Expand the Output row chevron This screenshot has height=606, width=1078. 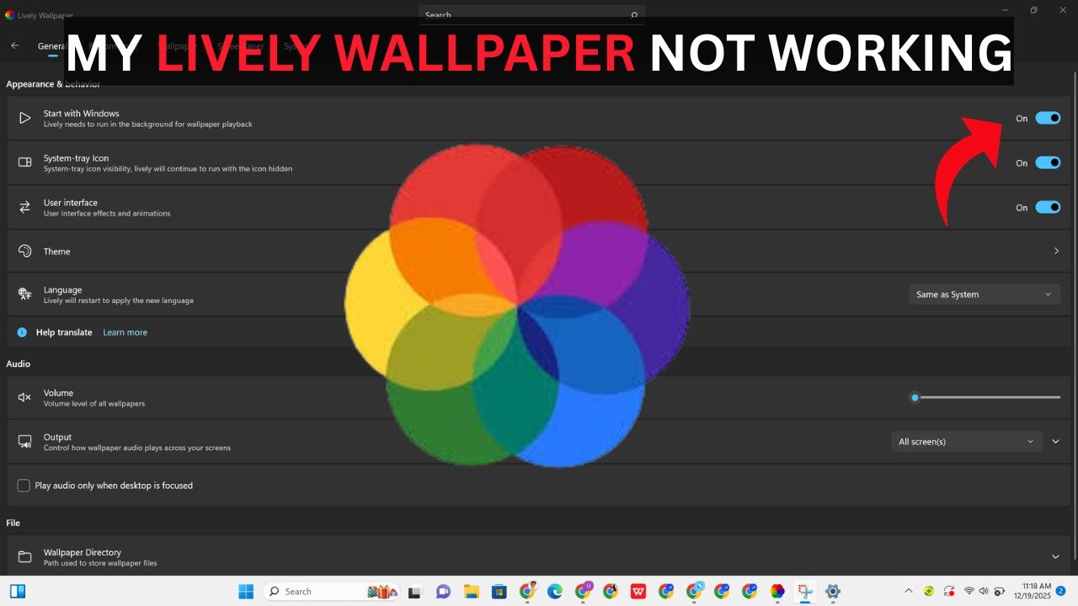1055,442
